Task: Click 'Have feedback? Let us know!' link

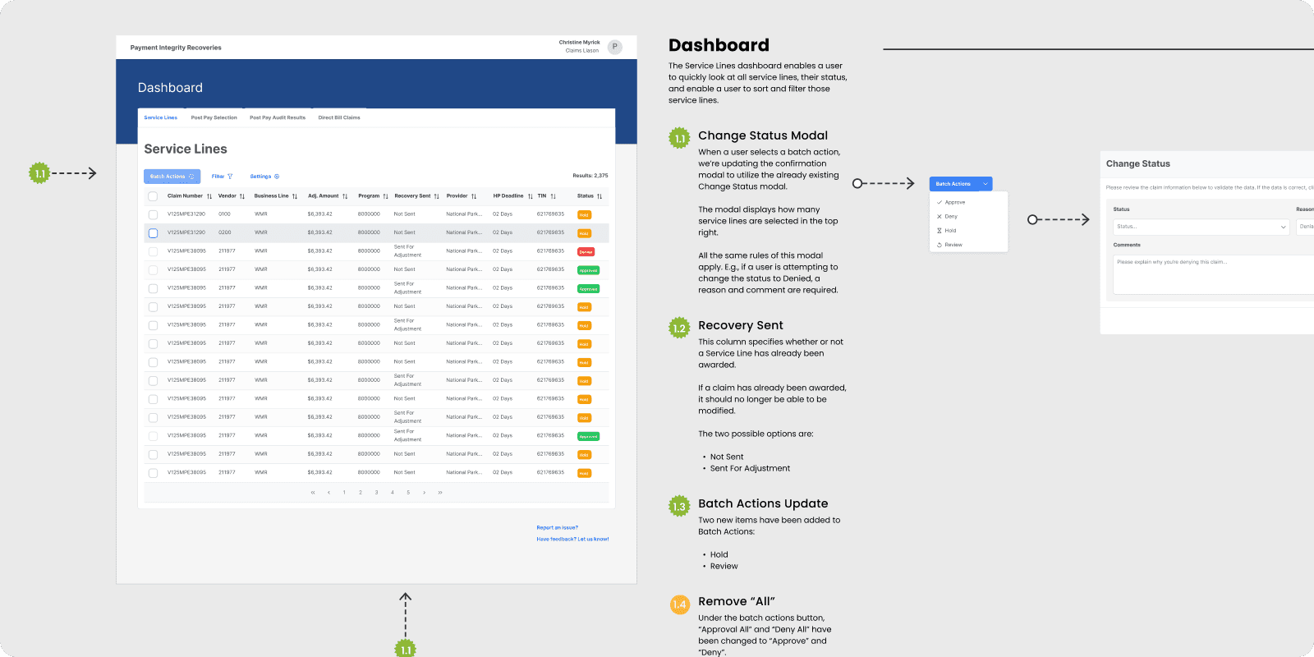Action: click(572, 540)
